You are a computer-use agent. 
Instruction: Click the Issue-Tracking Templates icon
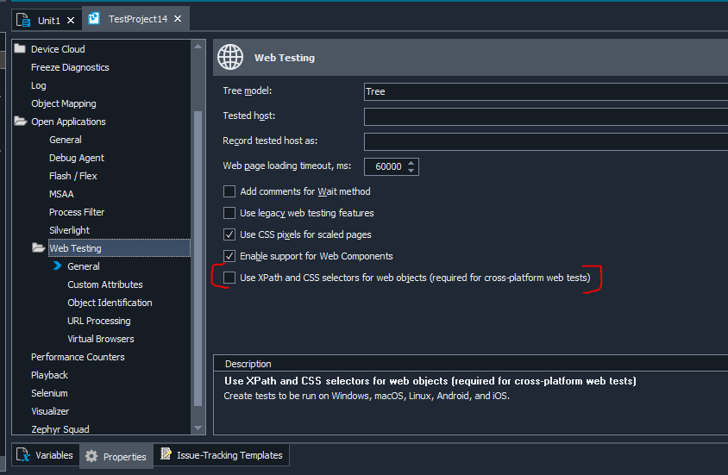166,453
